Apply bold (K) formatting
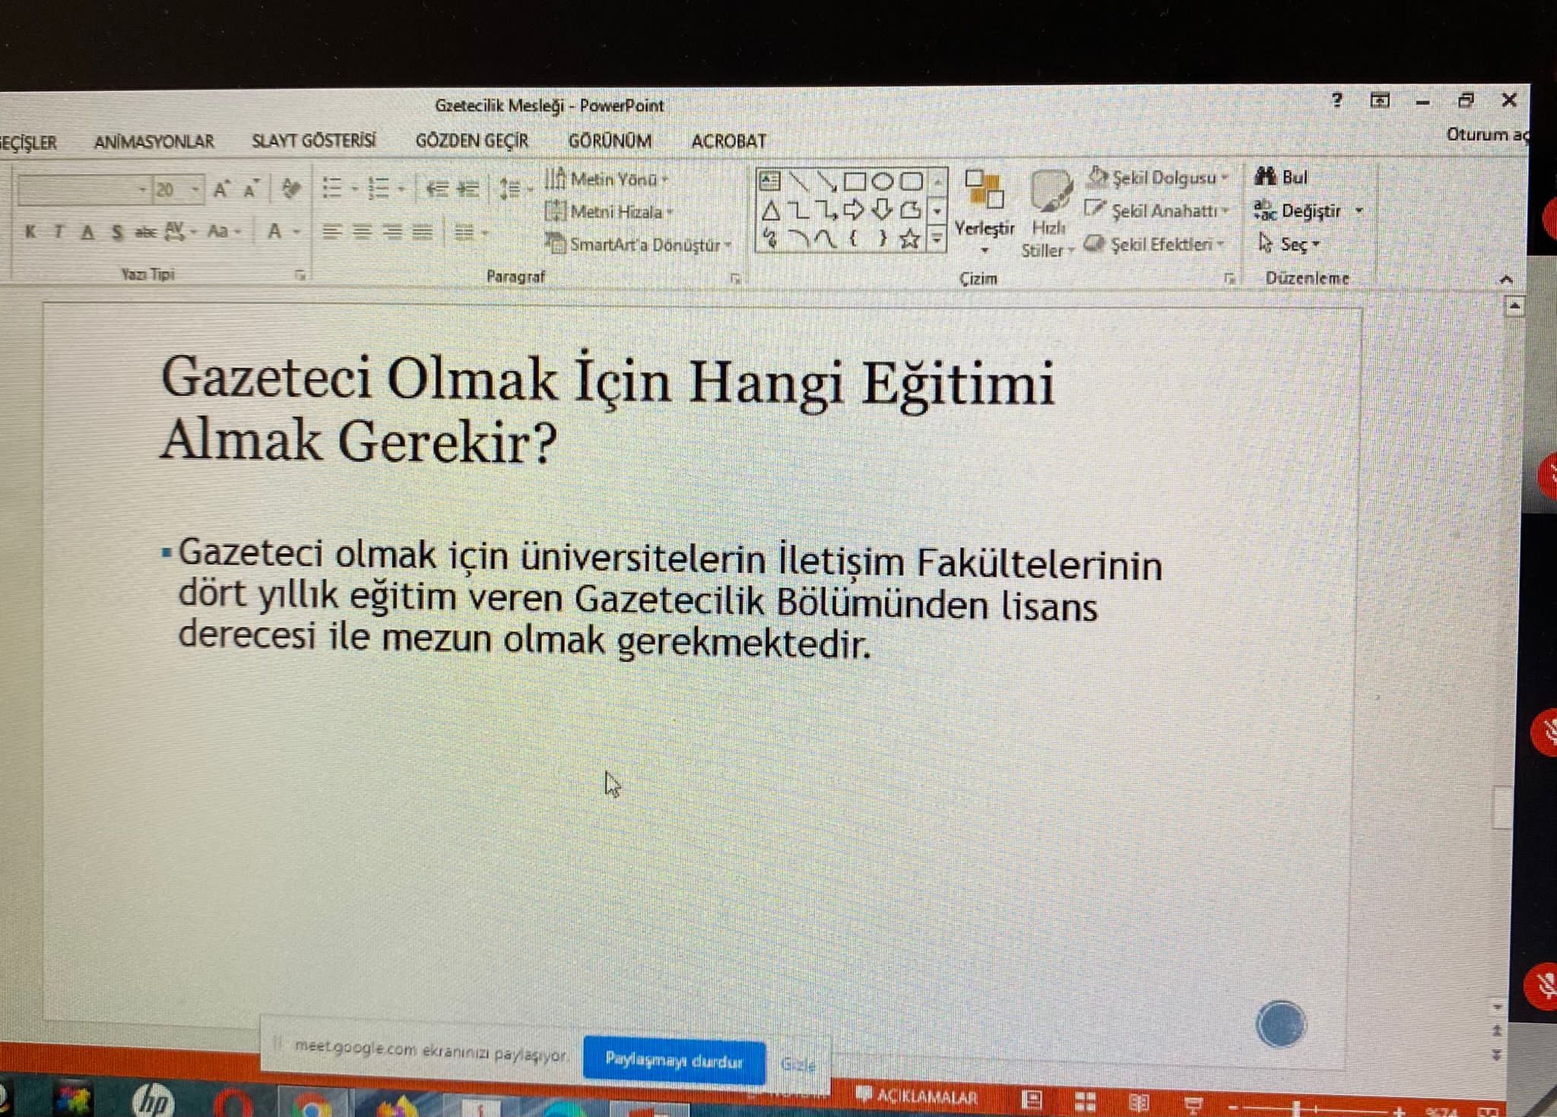The height and width of the screenshot is (1117, 1557). coord(30,231)
